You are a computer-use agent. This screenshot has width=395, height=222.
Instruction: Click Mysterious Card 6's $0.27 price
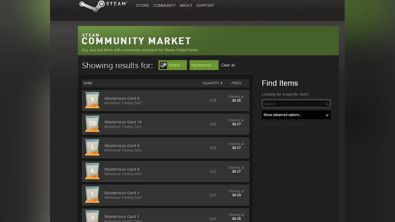pyautogui.click(x=236, y=172)
